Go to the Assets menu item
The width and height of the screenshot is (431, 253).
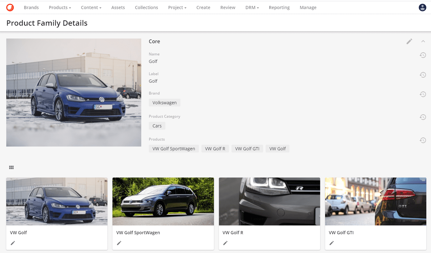pos(118,8)
